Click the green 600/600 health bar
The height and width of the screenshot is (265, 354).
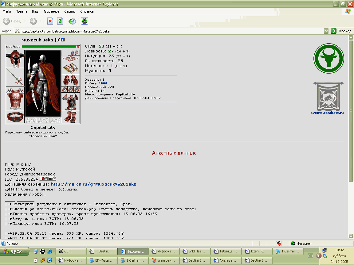49,47
